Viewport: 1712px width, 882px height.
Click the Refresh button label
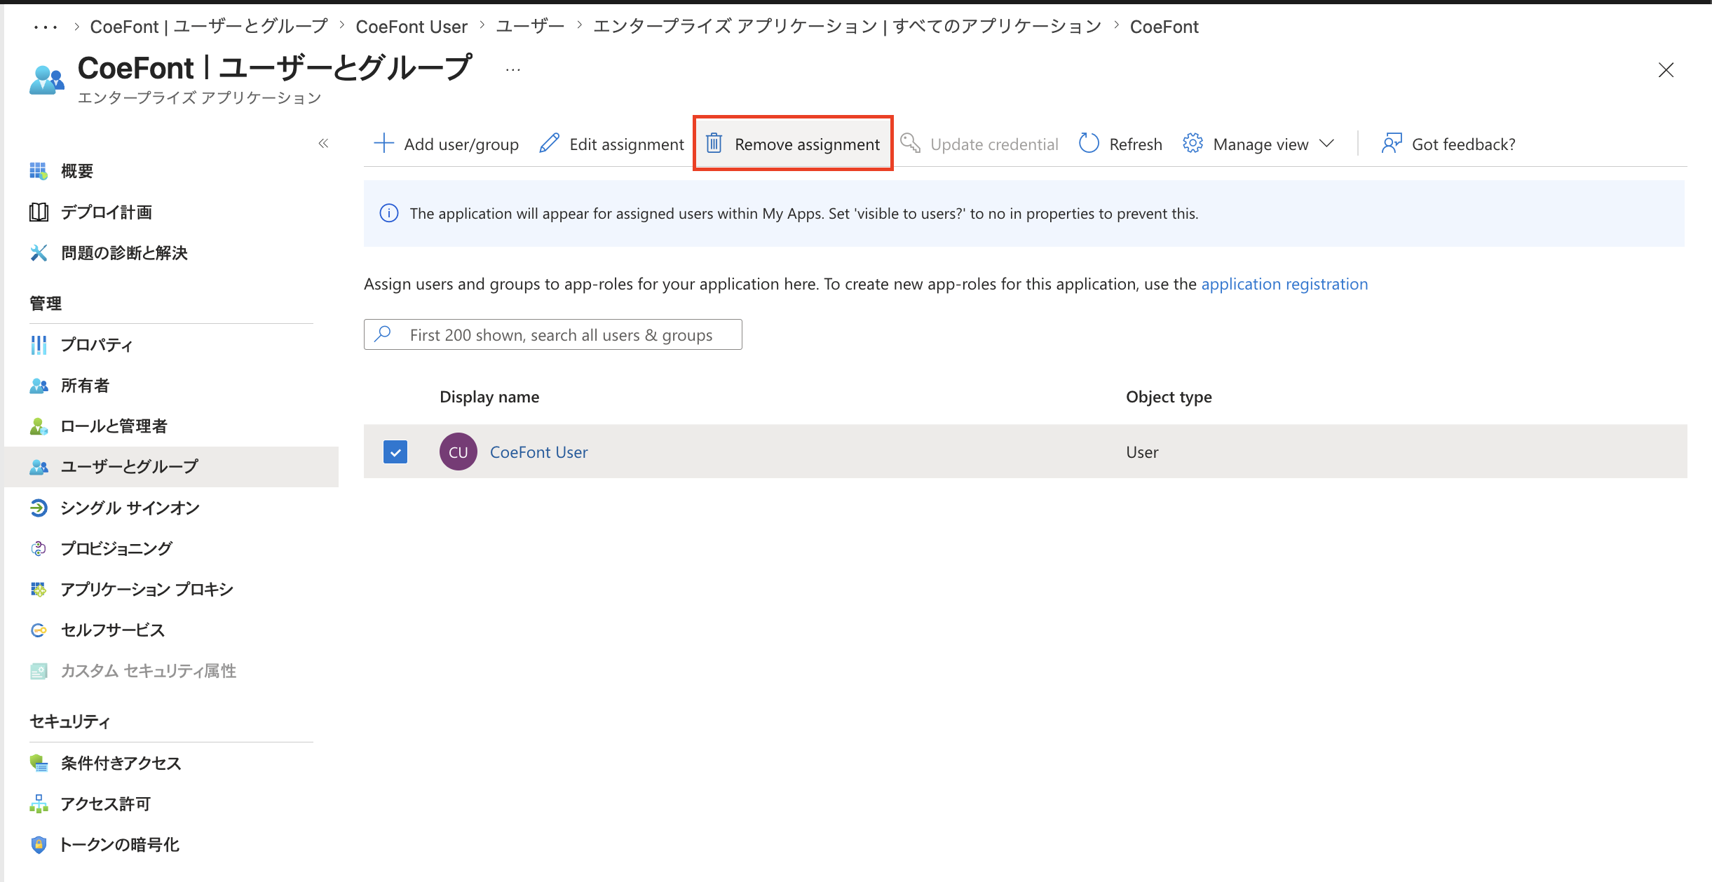(1136, 144)
